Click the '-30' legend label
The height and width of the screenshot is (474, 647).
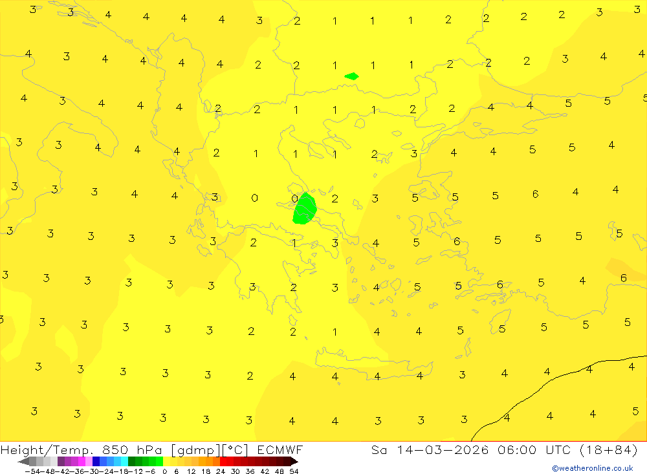(x=92, y=471)
